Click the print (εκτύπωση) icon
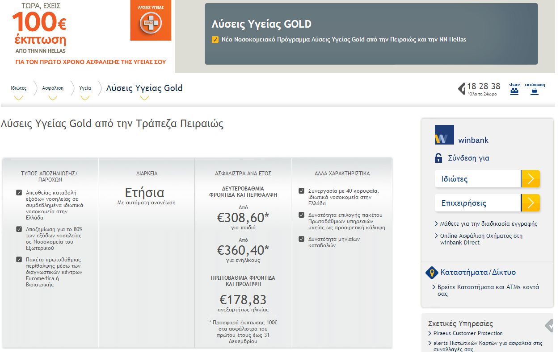Screen dimensions: 560x352 [535, 91]
